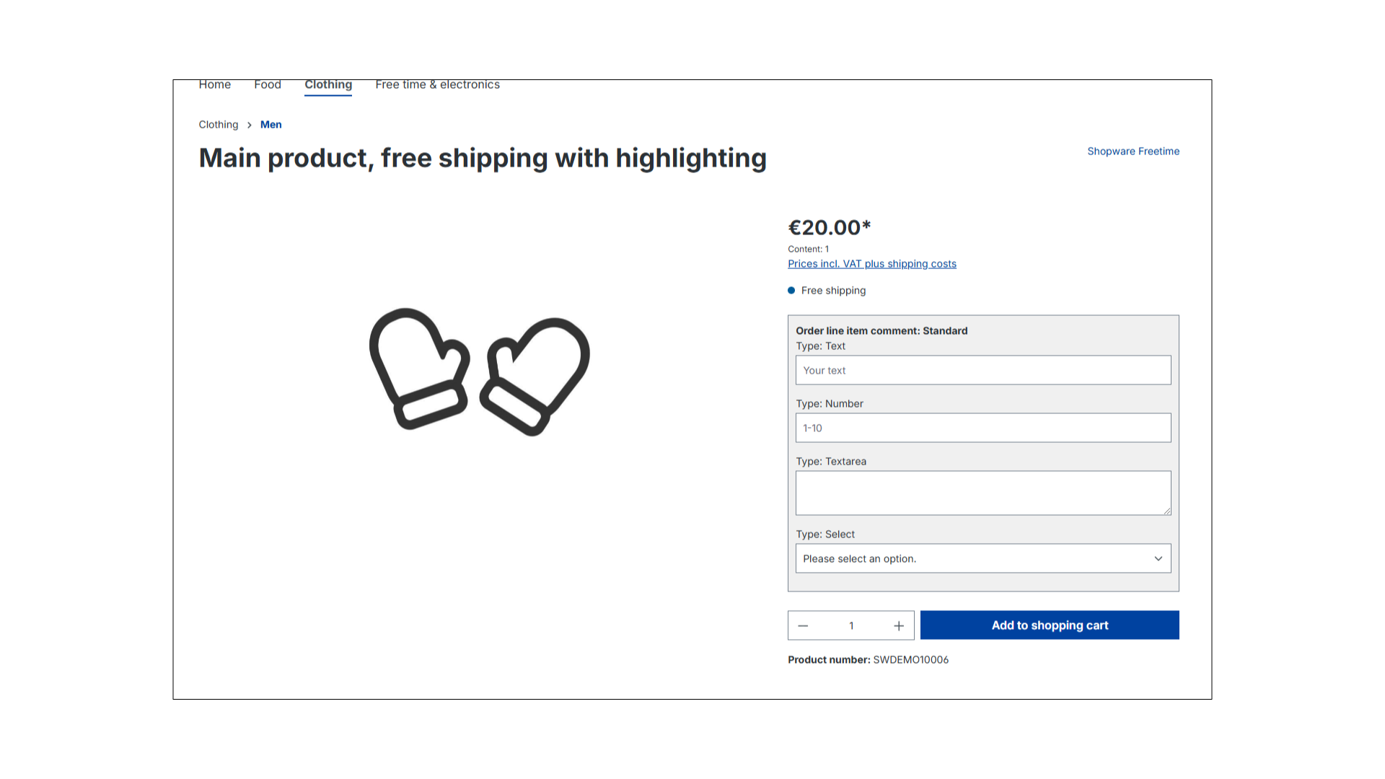The image size is (1385, 779).
Task: Open the mittens product image
Action: pyautogui.click(x=480, y=371)
